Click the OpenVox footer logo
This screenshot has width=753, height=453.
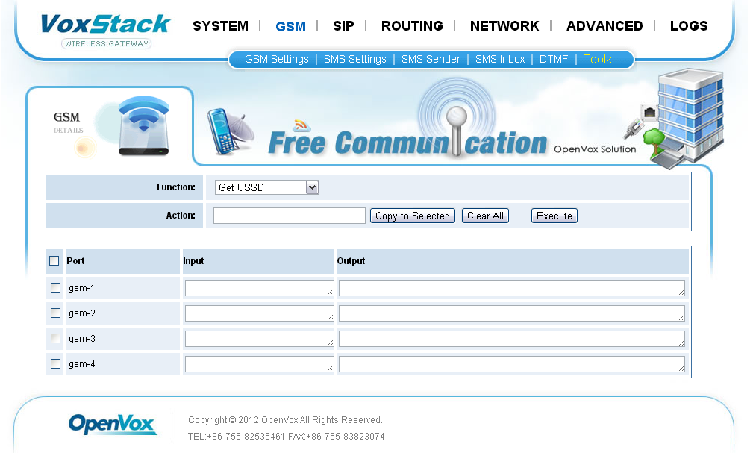tap(112, 424)
